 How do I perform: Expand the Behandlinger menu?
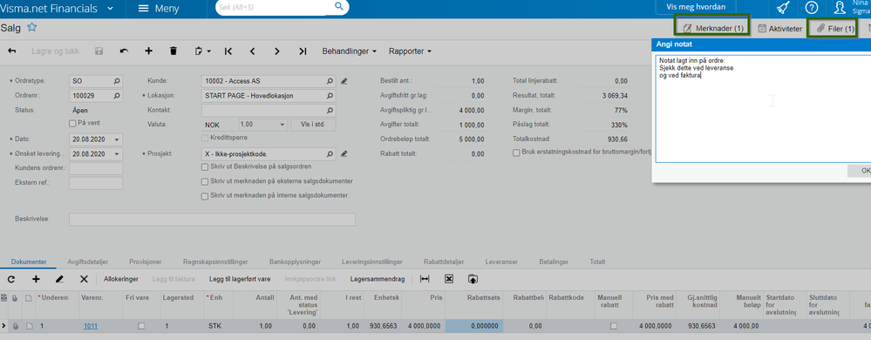pyautogui.click(x=350, y=51)
